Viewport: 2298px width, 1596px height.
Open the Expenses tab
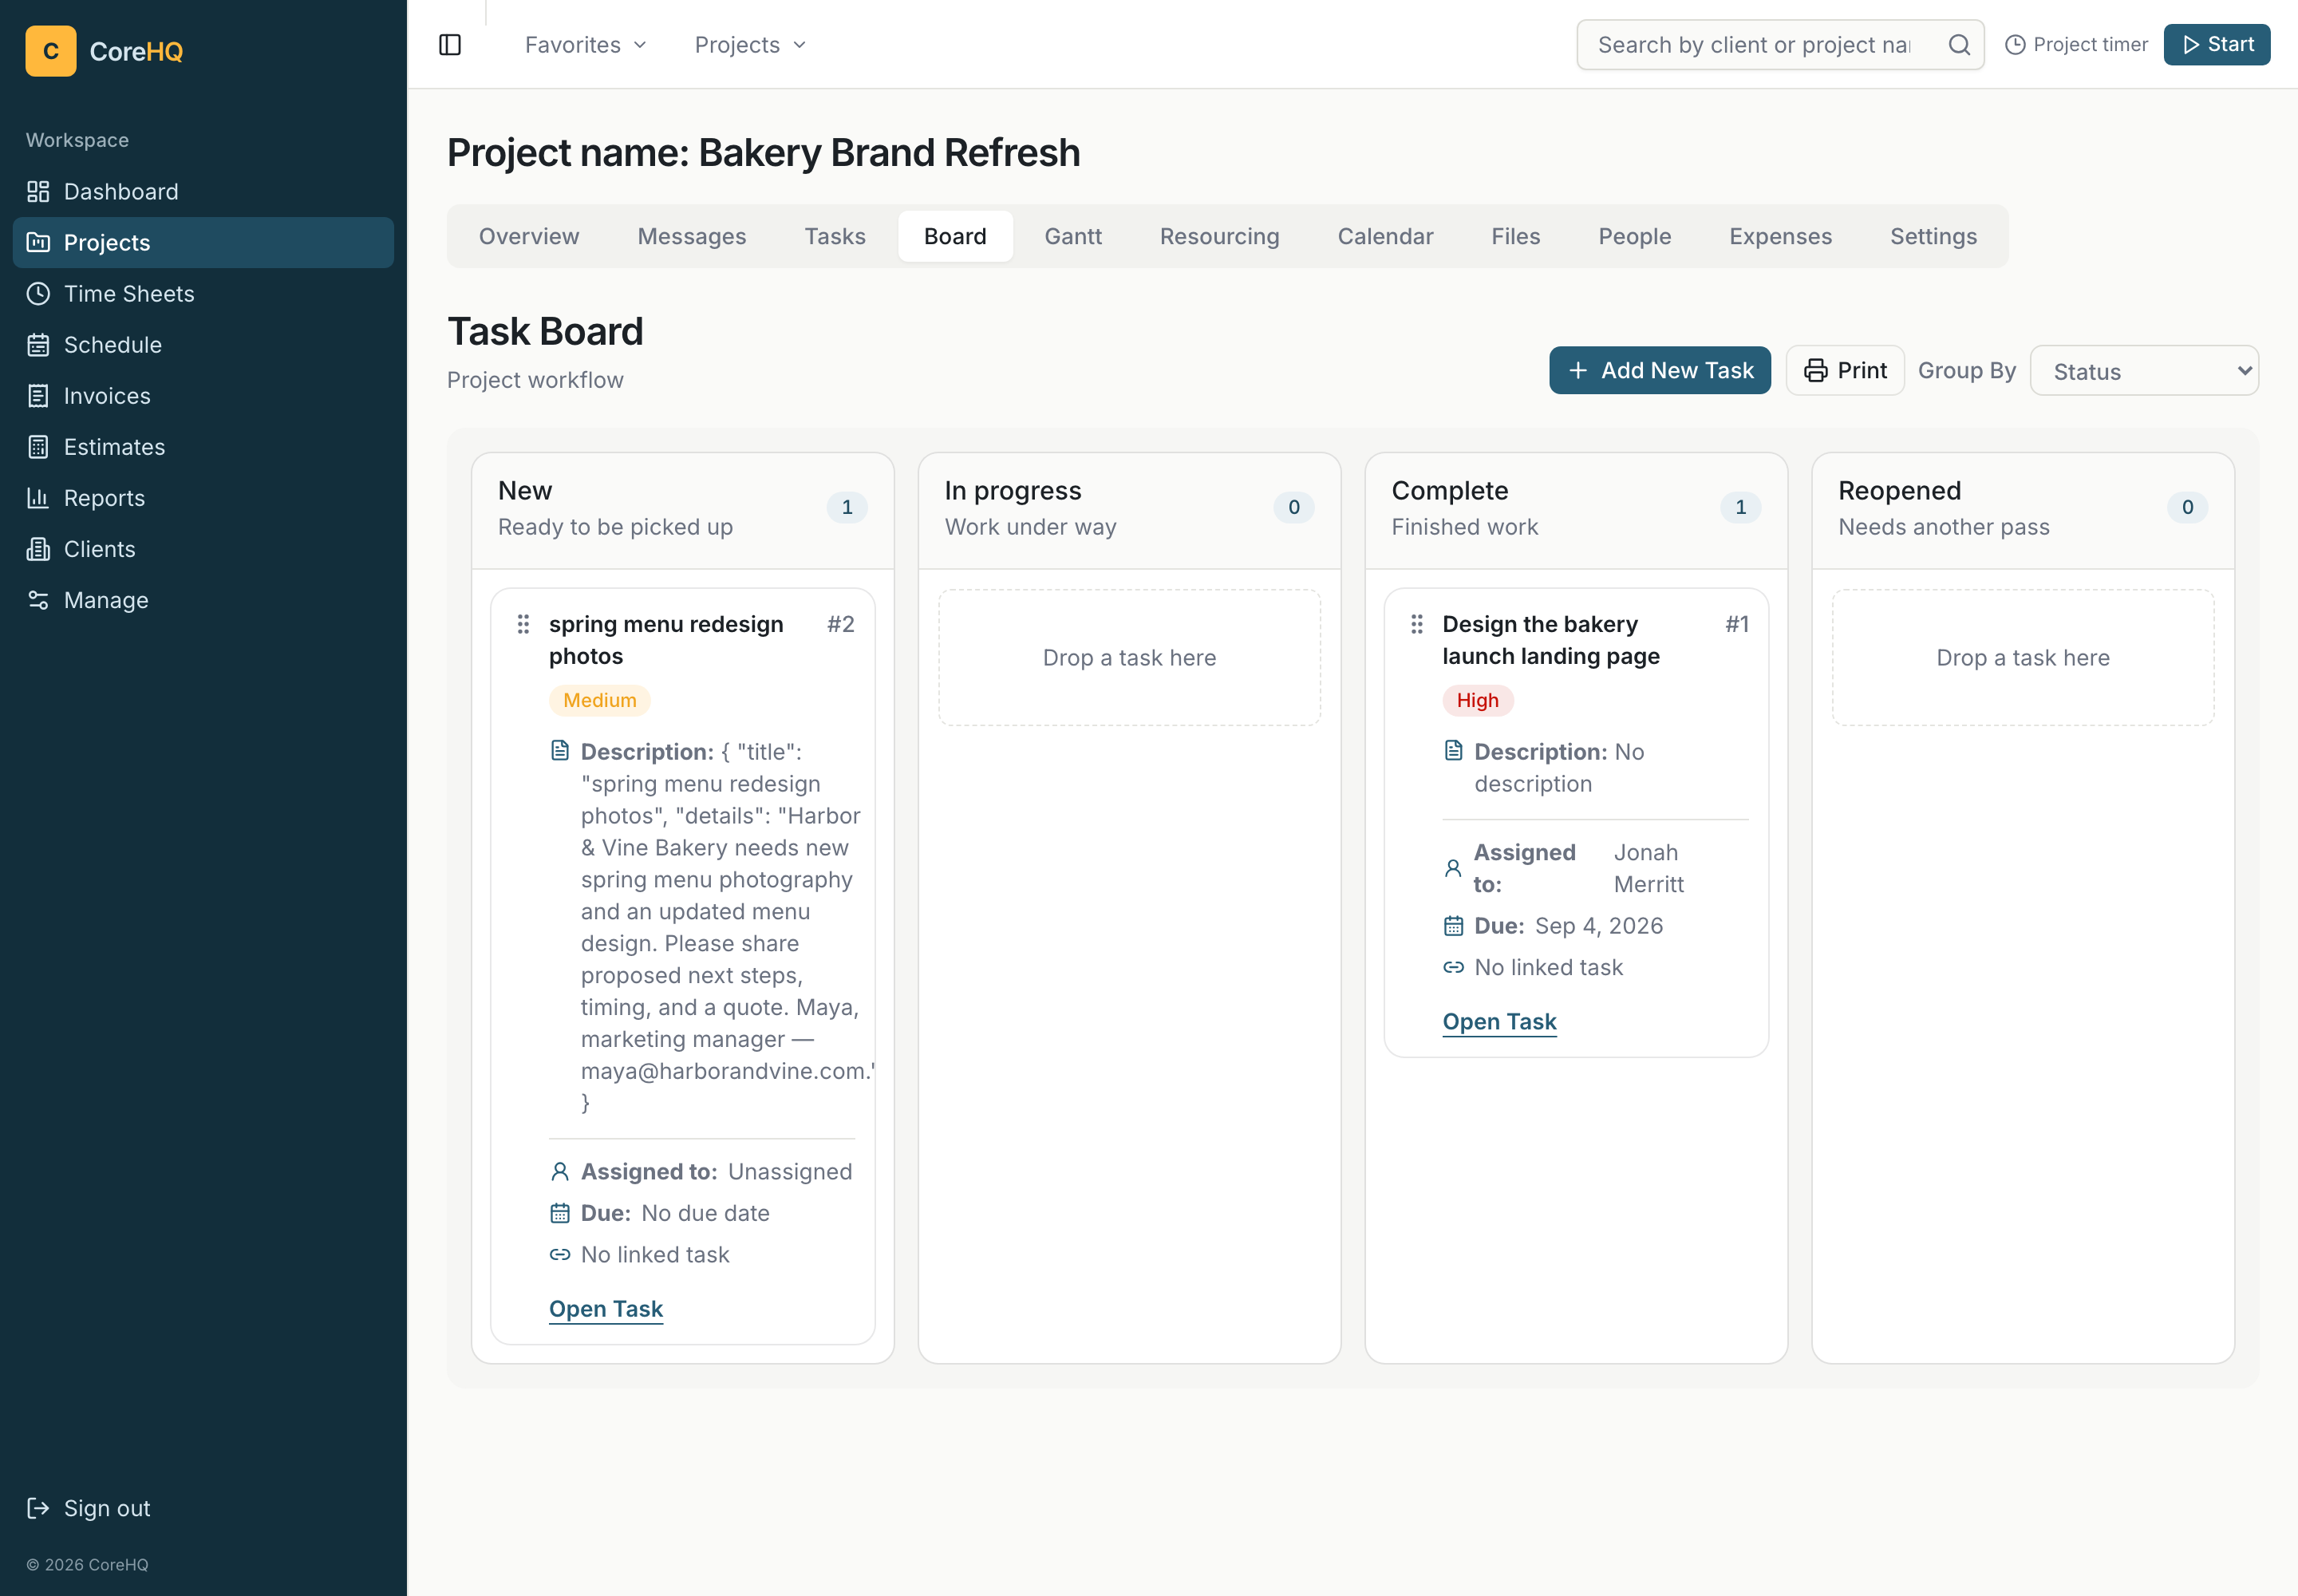click(1780, 236)
